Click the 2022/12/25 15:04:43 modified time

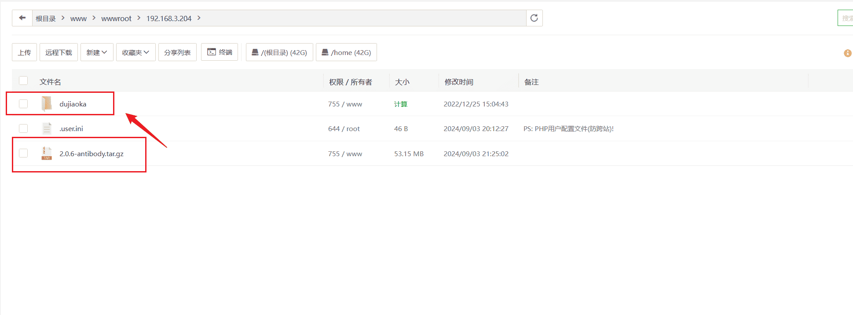[476, 104]
